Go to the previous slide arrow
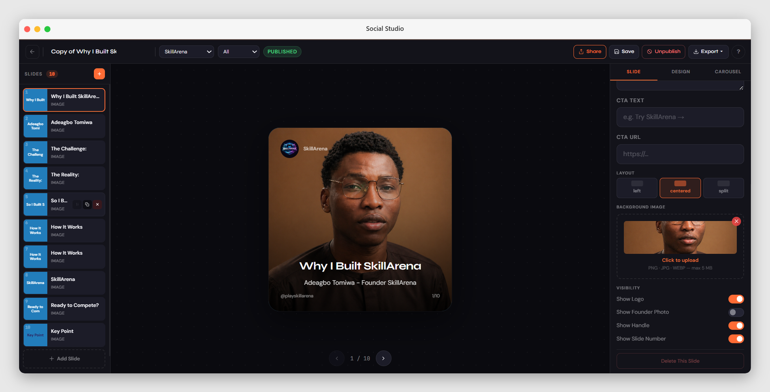Image resolution: width=770 pixels, height=392 pixels. tap(337, 358)
